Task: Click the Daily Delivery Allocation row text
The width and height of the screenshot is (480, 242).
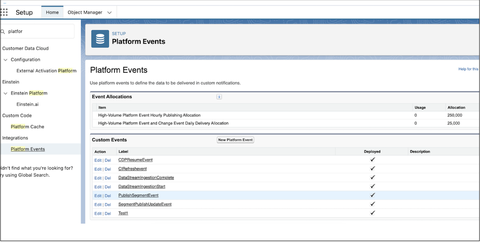Action: click(163, 123)
